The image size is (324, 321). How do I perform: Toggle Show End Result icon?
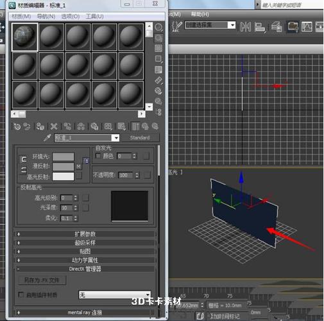click(135, 126)
